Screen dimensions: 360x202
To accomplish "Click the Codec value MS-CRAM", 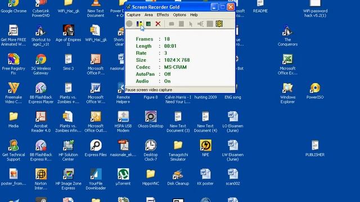I will (x=175, y=67).
